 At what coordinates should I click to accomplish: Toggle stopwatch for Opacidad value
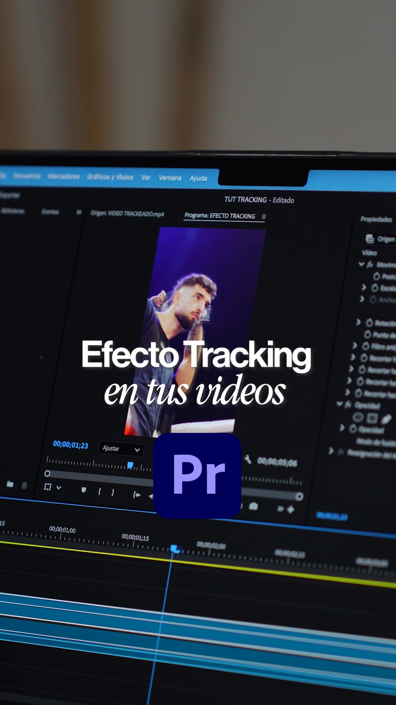353,429
